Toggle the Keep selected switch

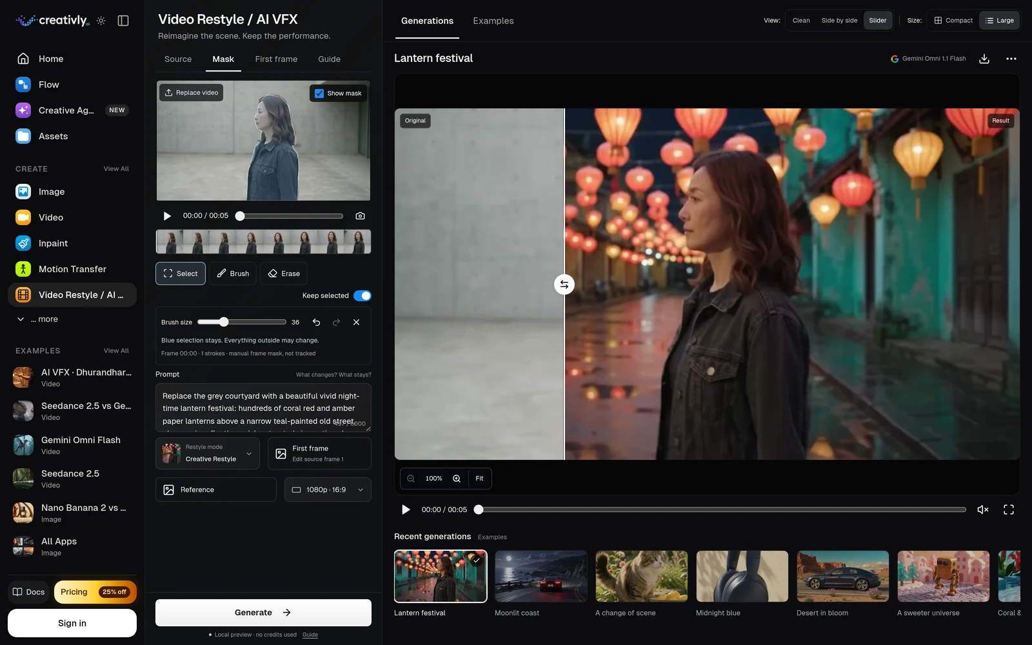coord(362,296)
